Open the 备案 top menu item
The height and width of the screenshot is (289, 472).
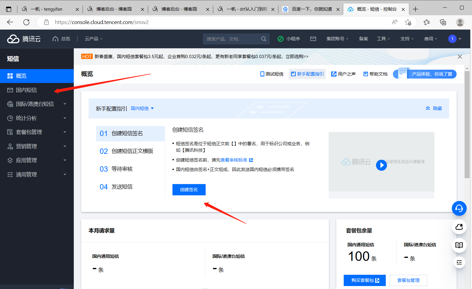tap(364, 39)
